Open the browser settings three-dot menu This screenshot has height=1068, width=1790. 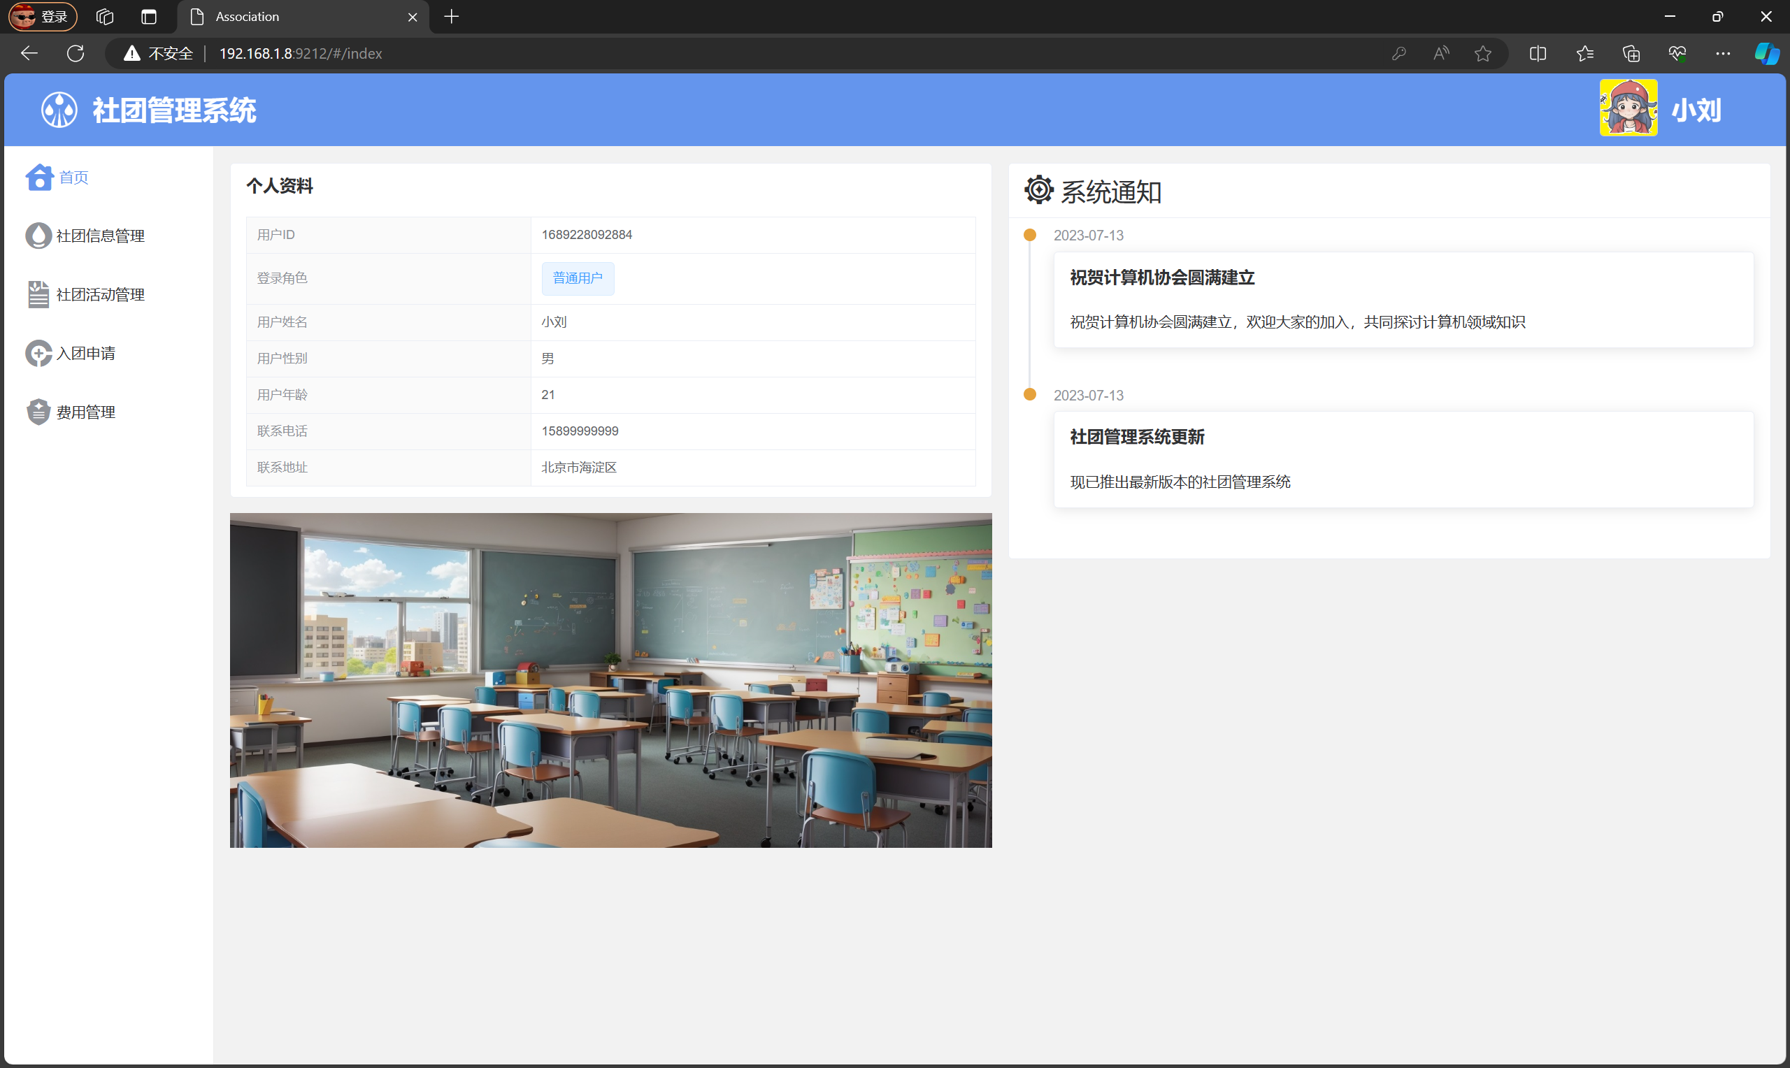pyautogui.click(x=1723, y=53)
